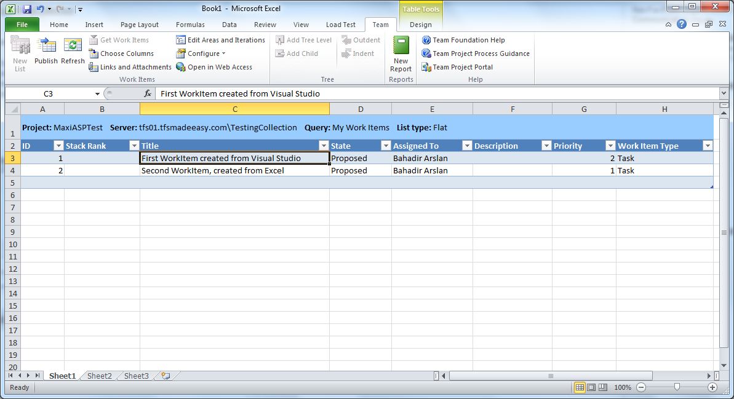Image resolution: width=734 pixels, height=399 pixels.
Task: Minimize the ribbon with the caret icon
Action: click(668, 25)
